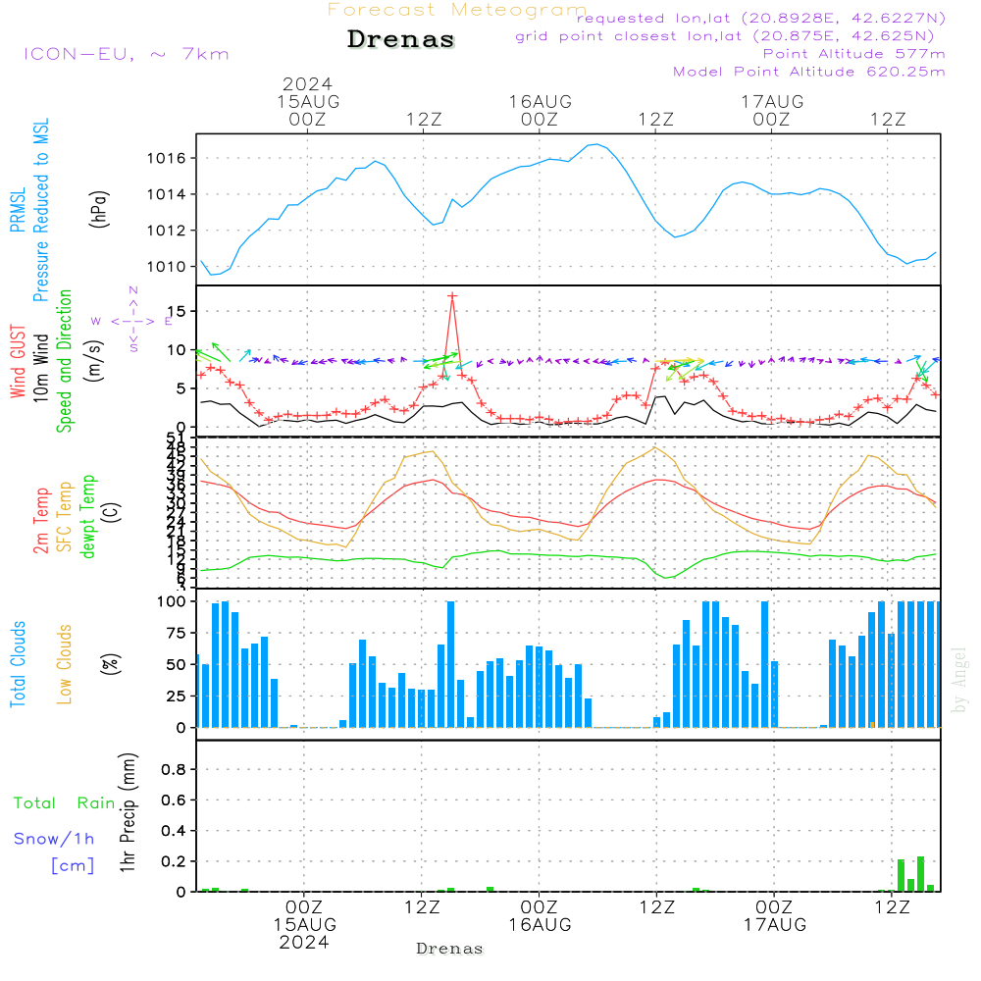The width and height of the screenshot is (981, 981).
Task: Click the '16AUG' label on bottom axis
Action: (540, 925)
